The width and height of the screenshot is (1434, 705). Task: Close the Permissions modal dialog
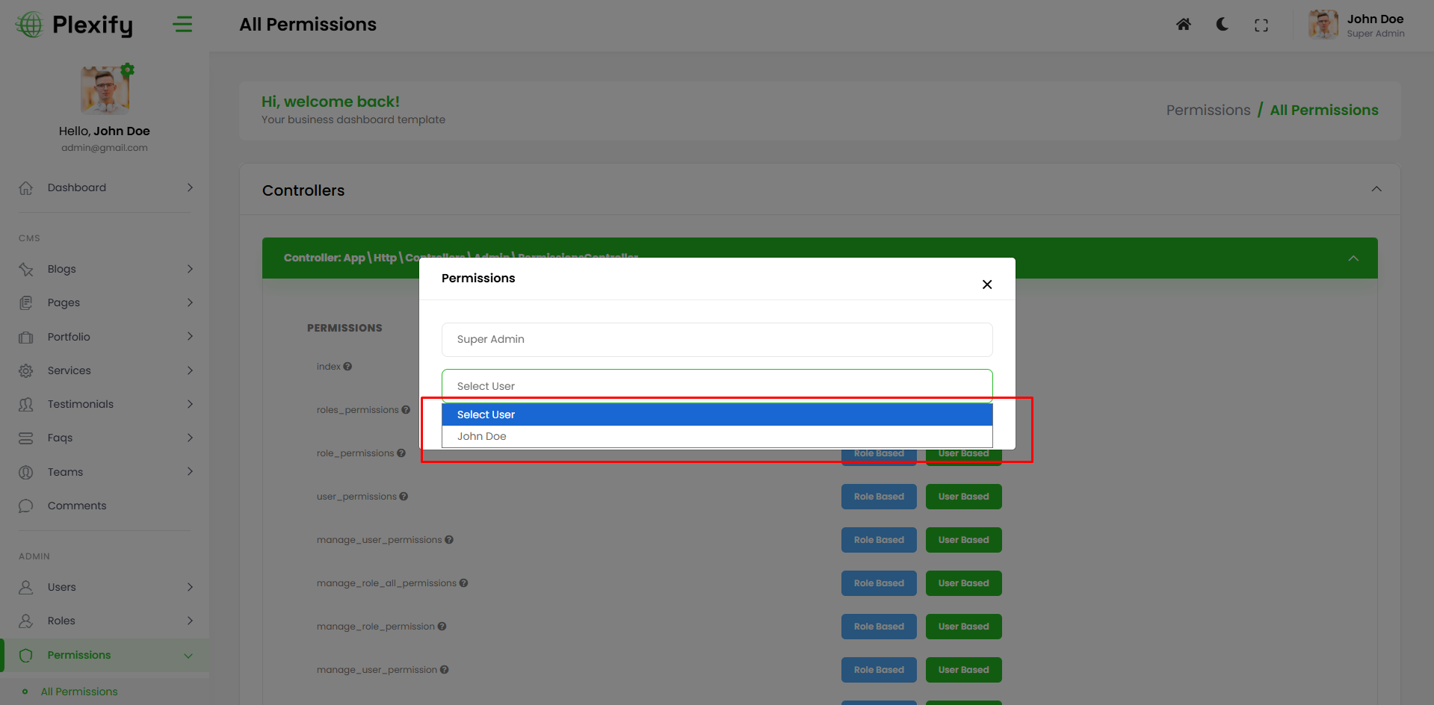point(986,285)
